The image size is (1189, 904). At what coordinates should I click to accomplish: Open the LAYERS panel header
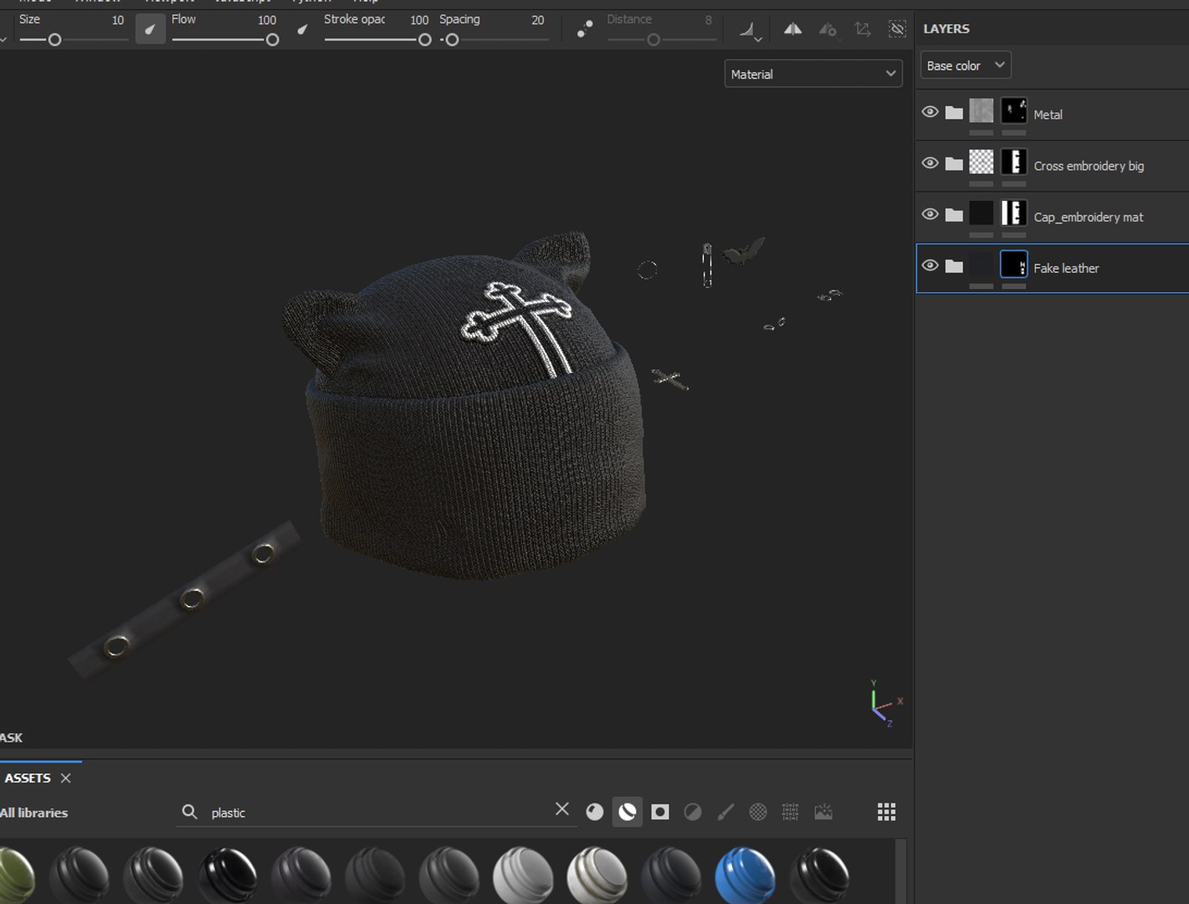point(946,28)
